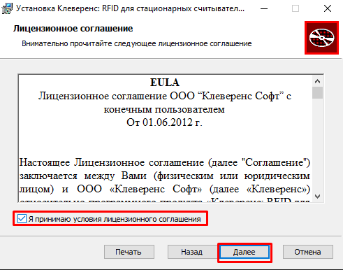Close the installer window

328,8
